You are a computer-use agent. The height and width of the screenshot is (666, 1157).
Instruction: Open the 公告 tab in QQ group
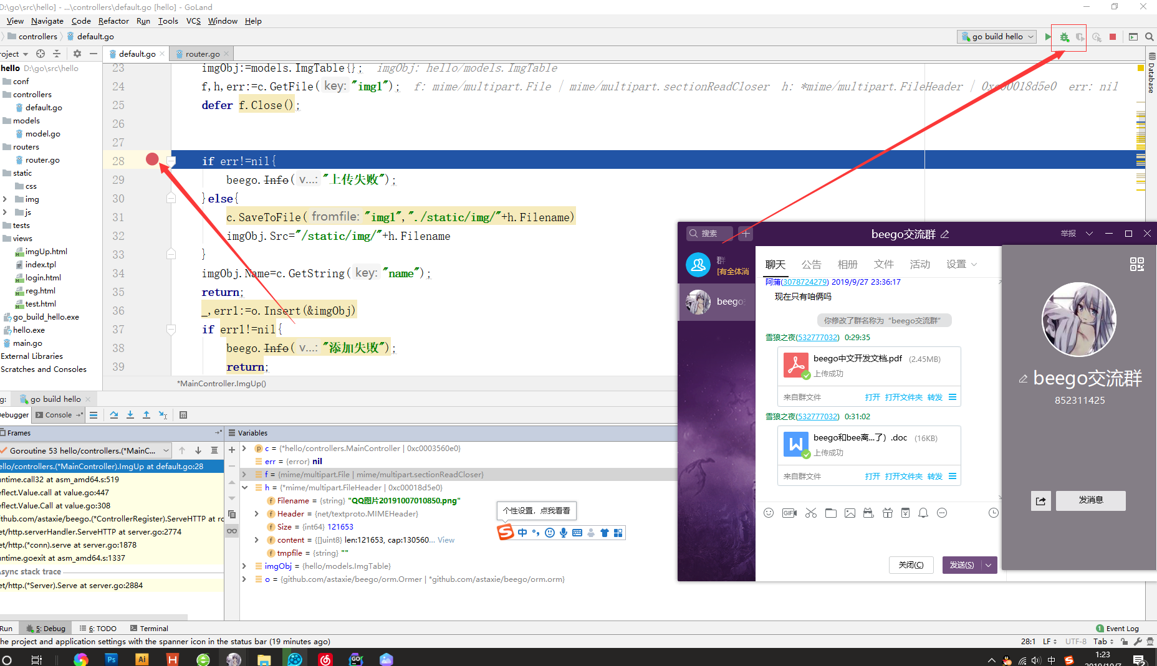[x=811, y=264]
